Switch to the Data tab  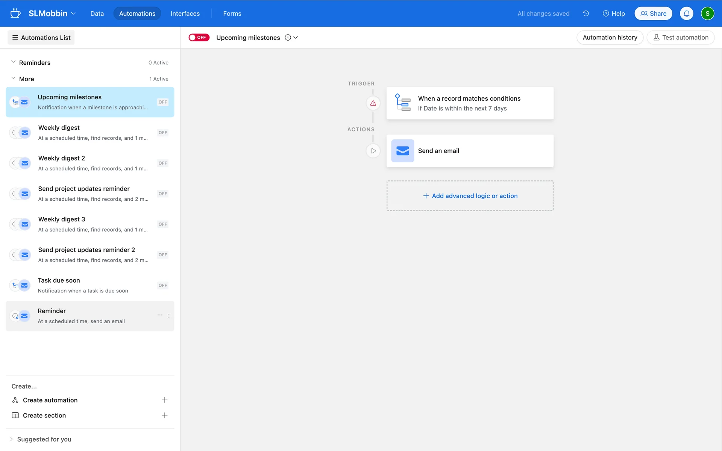[x=97, y=14]
